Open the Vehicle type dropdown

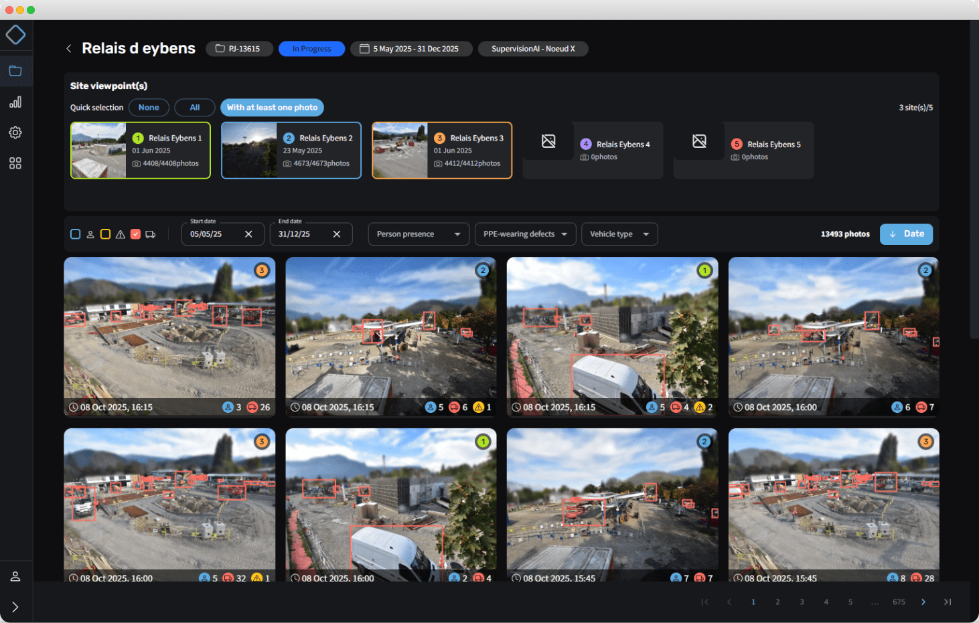619,234
